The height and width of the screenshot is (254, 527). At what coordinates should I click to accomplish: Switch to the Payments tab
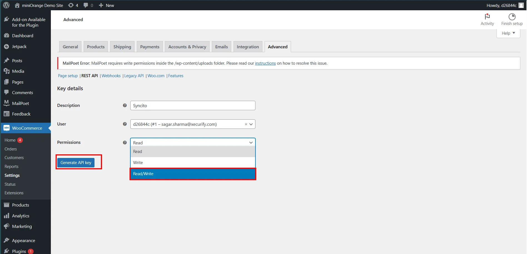[150, 46]
